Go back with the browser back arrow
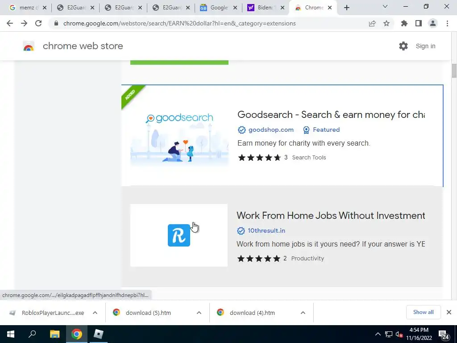 point(10,23)
